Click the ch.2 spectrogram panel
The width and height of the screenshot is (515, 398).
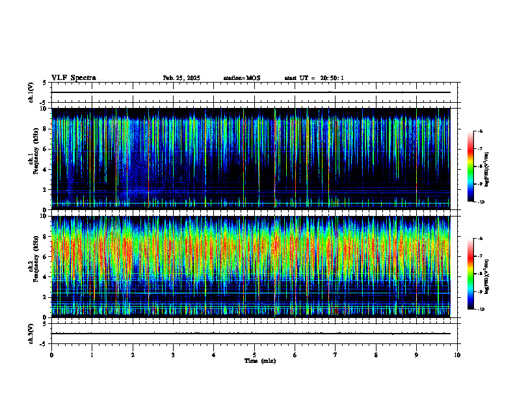tap(250, 267)
